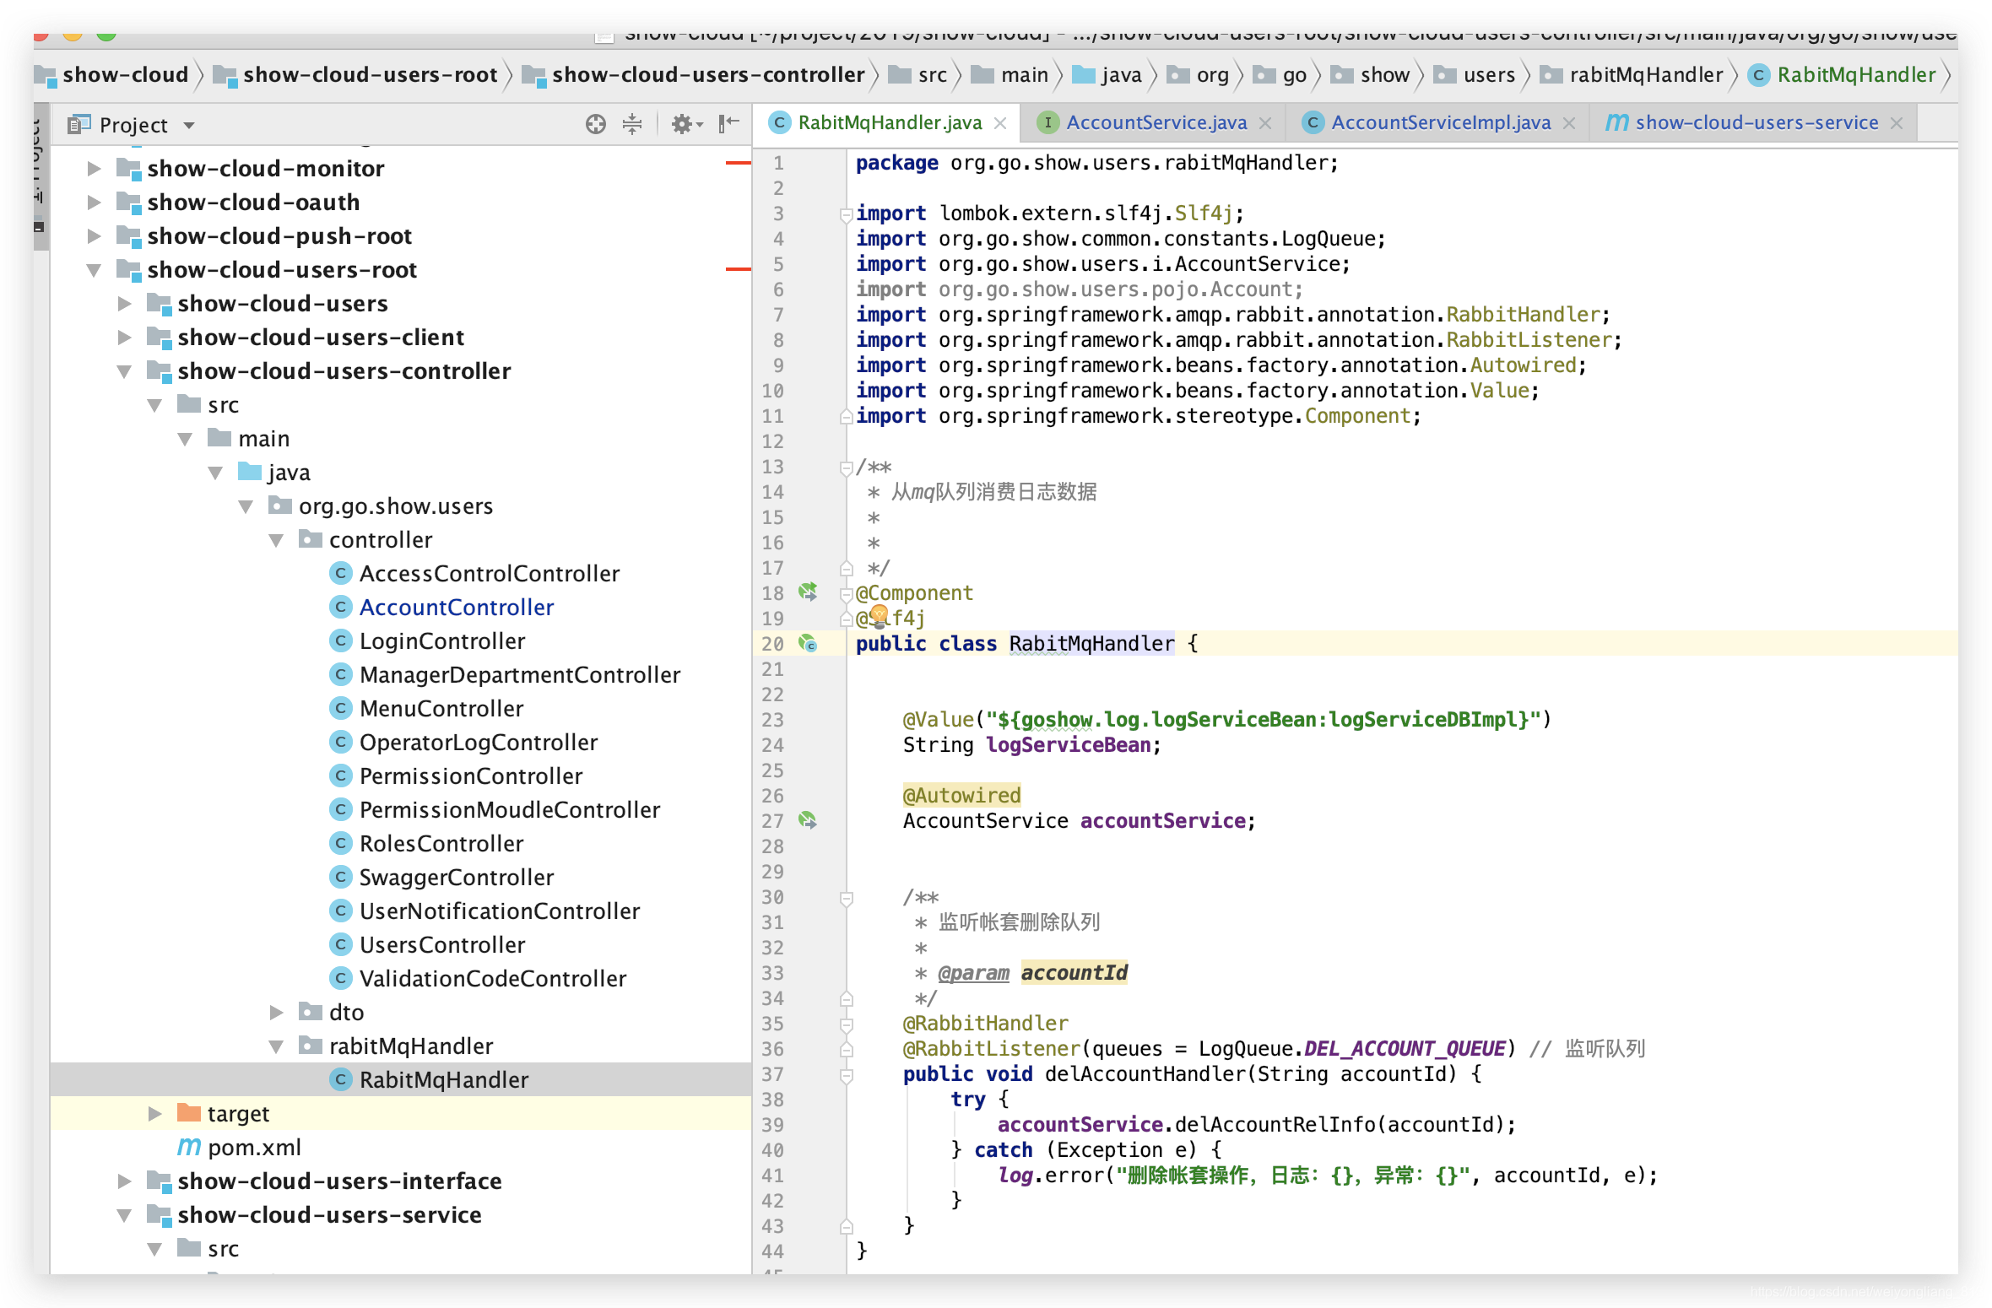Screen dimensions: 1992x1308
Task: Click the collapse all icon in Project panel
Action: [x=632, y=125]
